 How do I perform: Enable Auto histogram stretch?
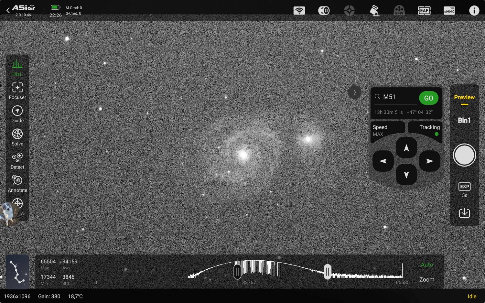pos(426,265)
